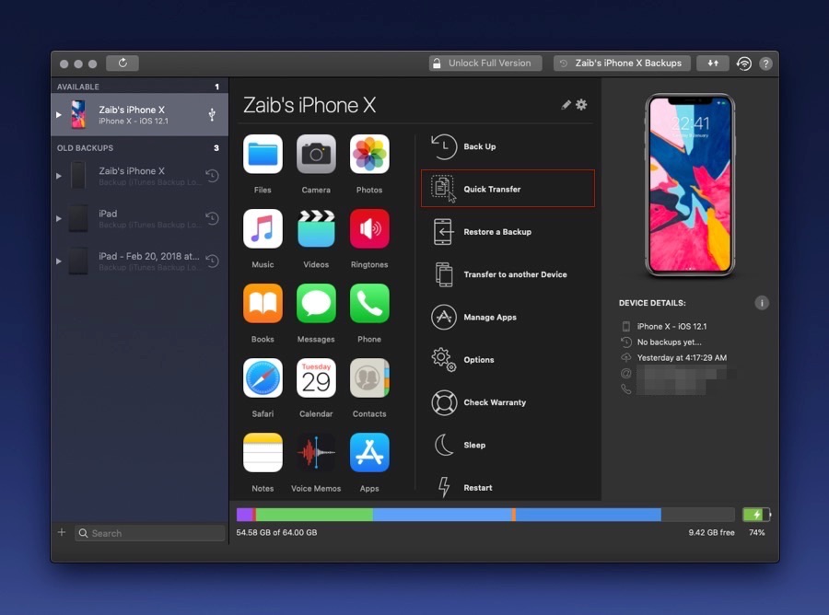Open the Apps store icon
Image resolution: width=829 pixels, height=615 pixels.
coord(369,453)
